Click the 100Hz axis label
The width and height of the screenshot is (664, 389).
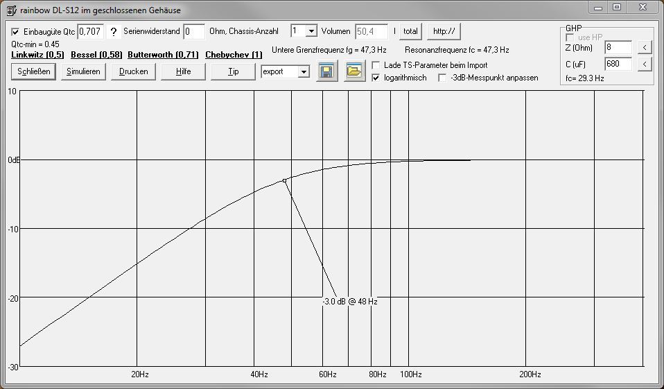point(411,374)
